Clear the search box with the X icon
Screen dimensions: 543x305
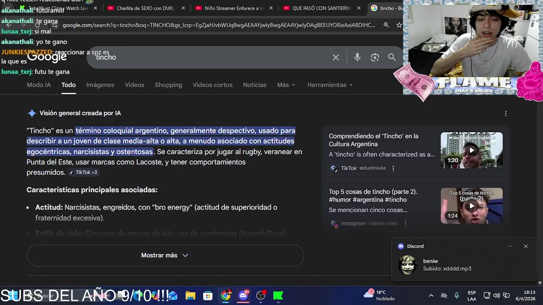click(x=336, y=57)
